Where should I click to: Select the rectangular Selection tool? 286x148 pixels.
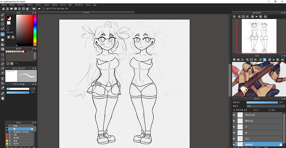2,54
